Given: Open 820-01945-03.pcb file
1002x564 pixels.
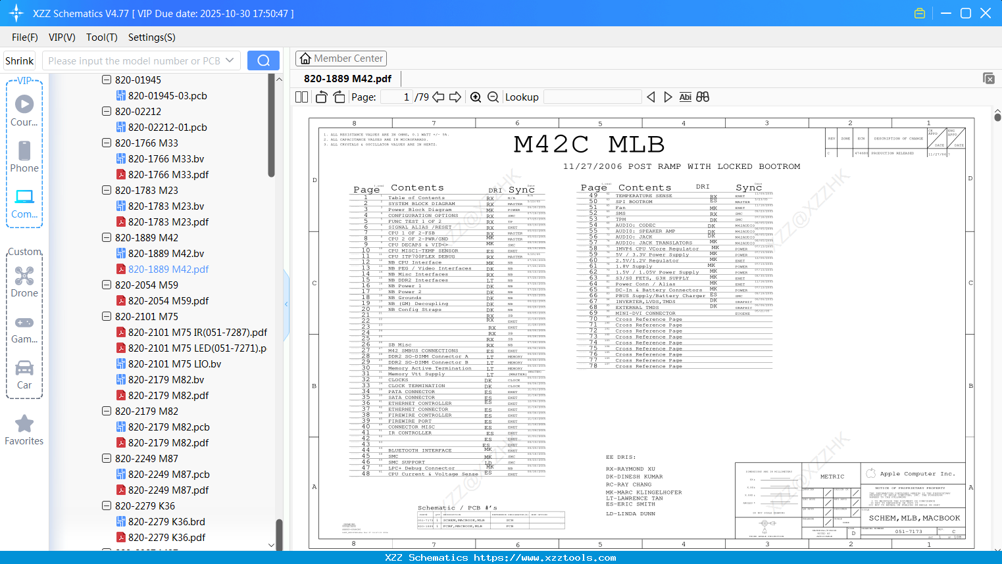Looking at the screenshot, I should coord(168,95).
